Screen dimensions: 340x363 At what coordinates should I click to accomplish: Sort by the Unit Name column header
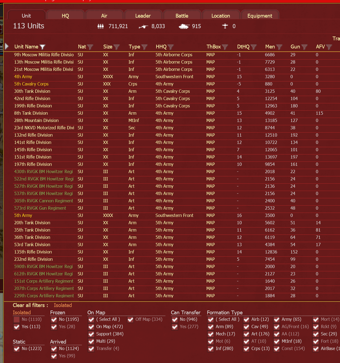[26, 47]
